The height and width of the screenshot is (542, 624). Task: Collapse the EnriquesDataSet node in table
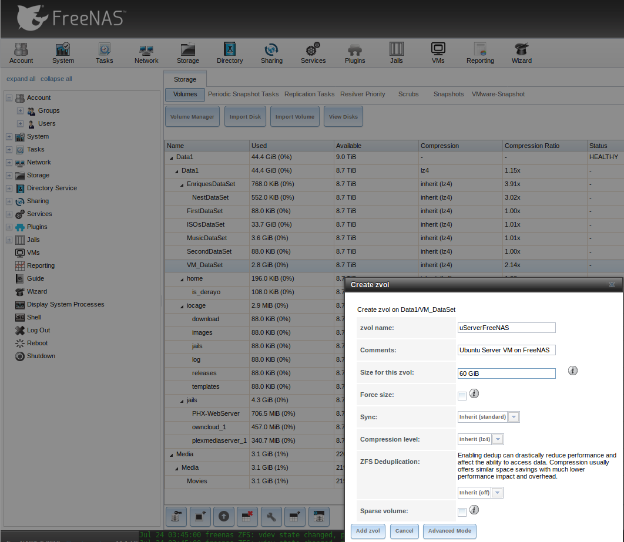pyautogui.click(x=182, y=184)
